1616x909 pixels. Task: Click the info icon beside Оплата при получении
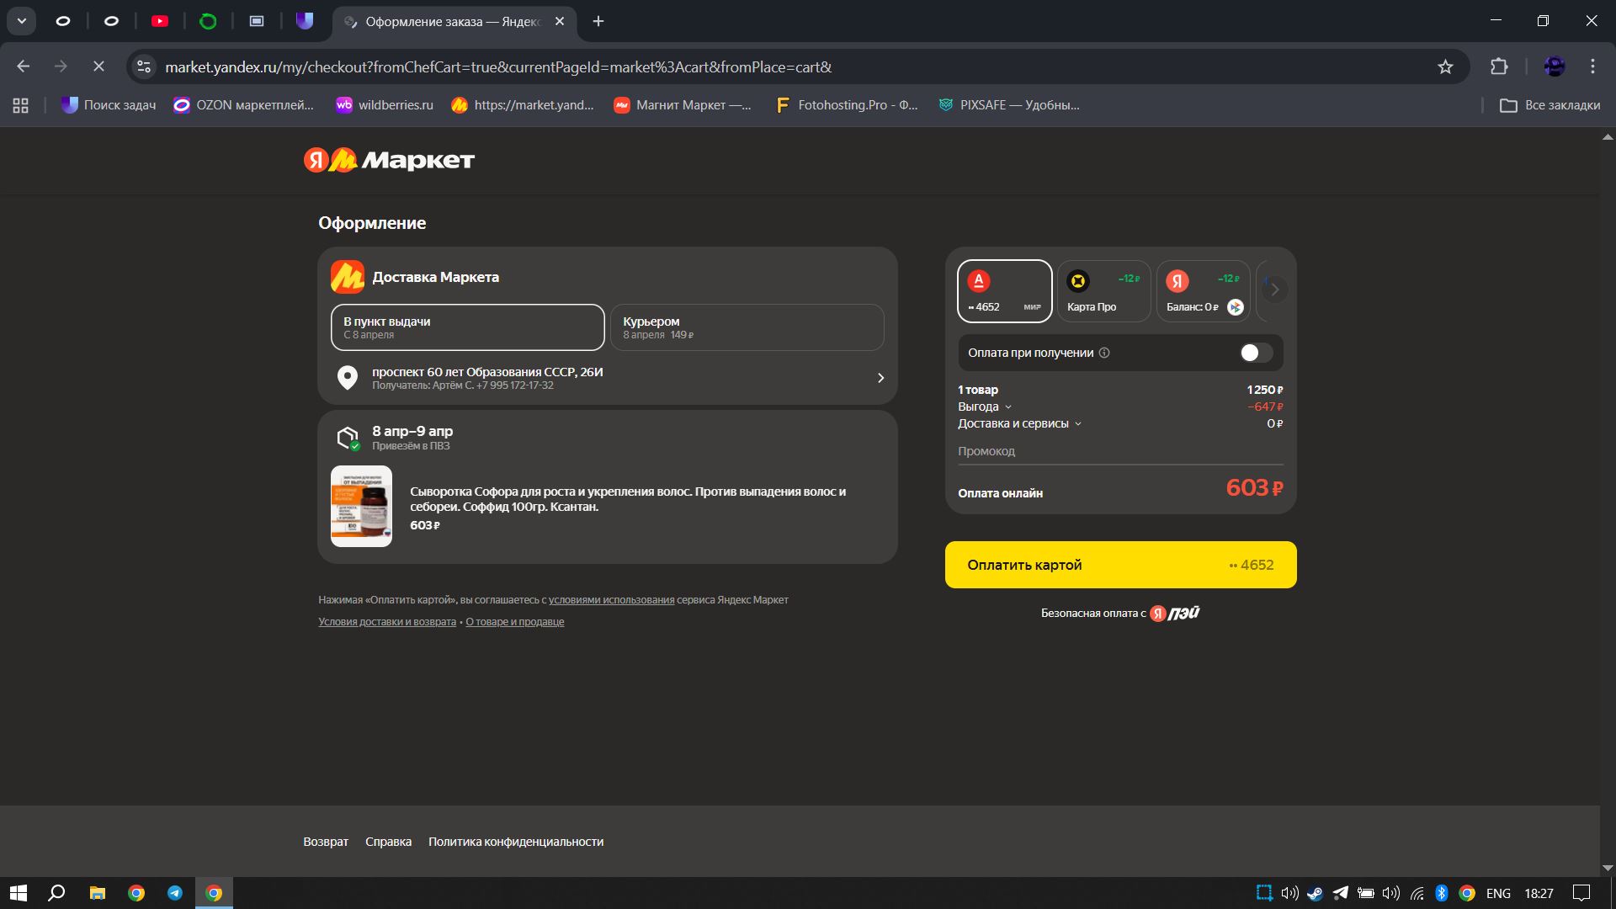[1104, 353]
